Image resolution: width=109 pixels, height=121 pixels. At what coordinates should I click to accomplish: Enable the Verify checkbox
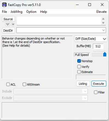click(x=79, y=67)
